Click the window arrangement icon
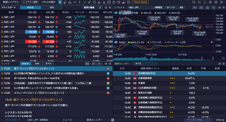The image size is (226, 122). [193, 2]
